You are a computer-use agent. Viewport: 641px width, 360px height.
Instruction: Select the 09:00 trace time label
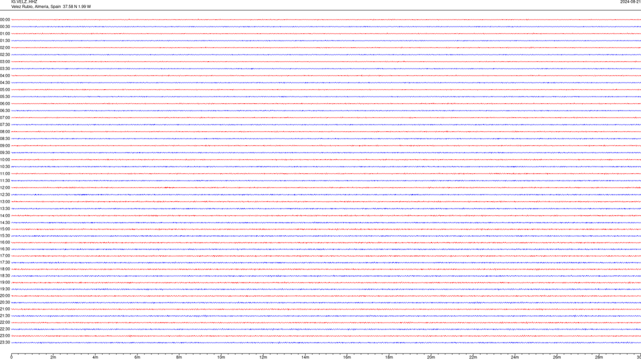(5, 146)
